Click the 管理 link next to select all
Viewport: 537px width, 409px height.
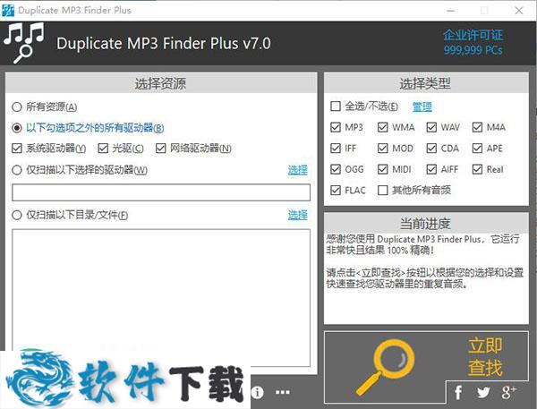pos(422,107)
